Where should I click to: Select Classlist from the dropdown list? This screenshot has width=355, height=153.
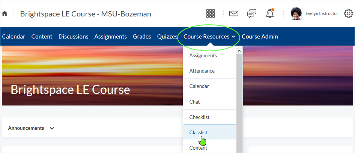click(x=210, y=132)
